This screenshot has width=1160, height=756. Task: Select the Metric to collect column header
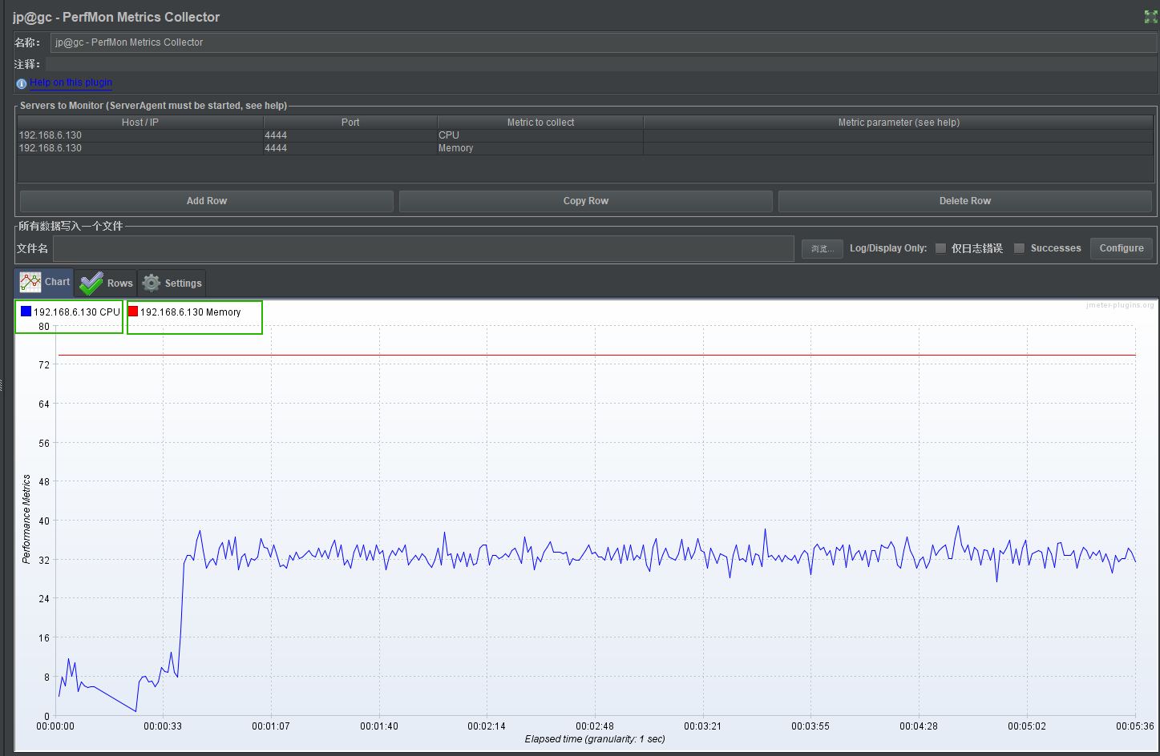[x=540, y=123]
